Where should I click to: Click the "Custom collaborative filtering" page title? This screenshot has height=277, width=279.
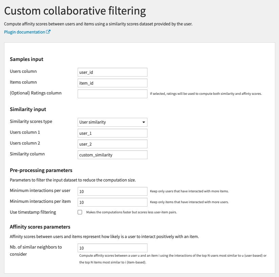pos(75,11)
